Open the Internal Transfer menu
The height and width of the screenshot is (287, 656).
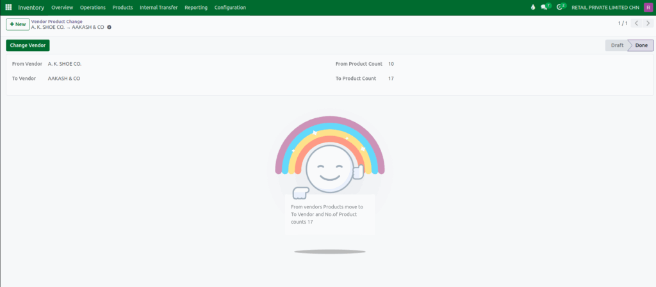[x=159, y=8]
